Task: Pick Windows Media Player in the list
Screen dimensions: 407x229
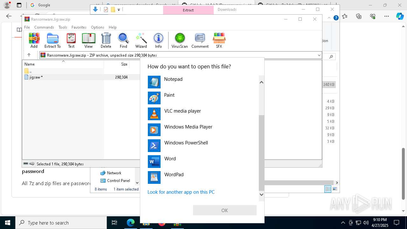Action: click(x=203, y=130)
